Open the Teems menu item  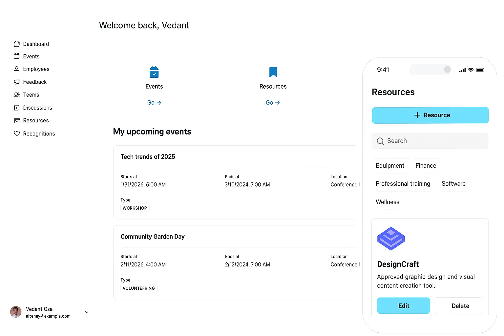[31, 95]
